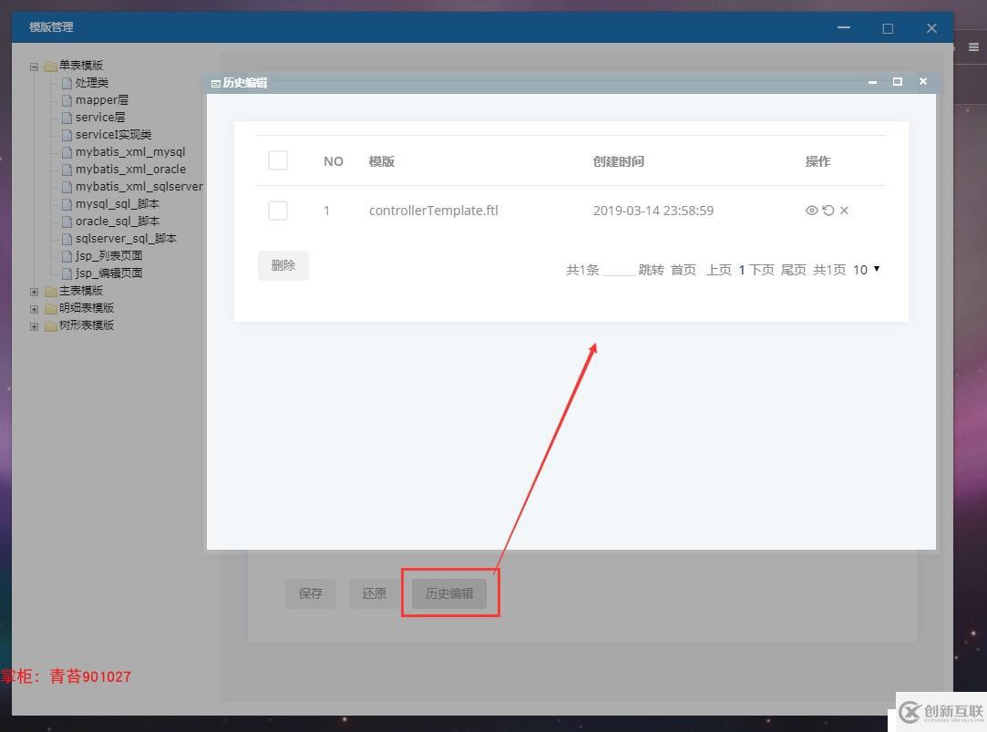Click the 树形表模版 folder label
This screenshot has width=987, height=732.
[87, 325]
